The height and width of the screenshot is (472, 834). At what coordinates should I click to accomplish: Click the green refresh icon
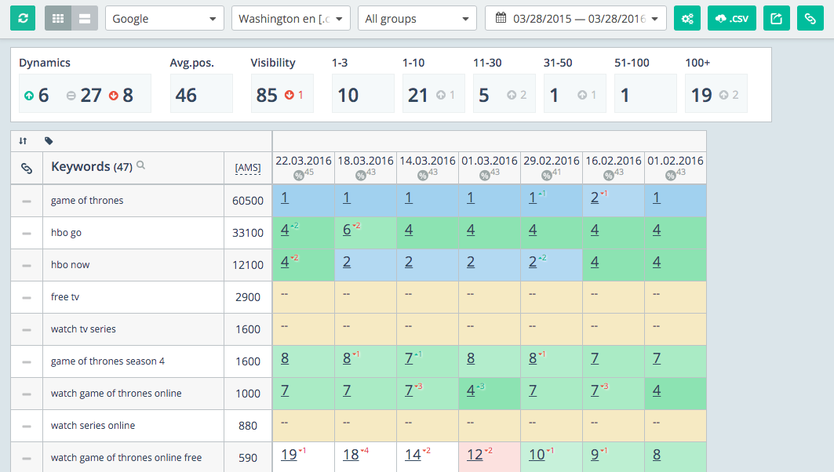click(x=23, y=18)
